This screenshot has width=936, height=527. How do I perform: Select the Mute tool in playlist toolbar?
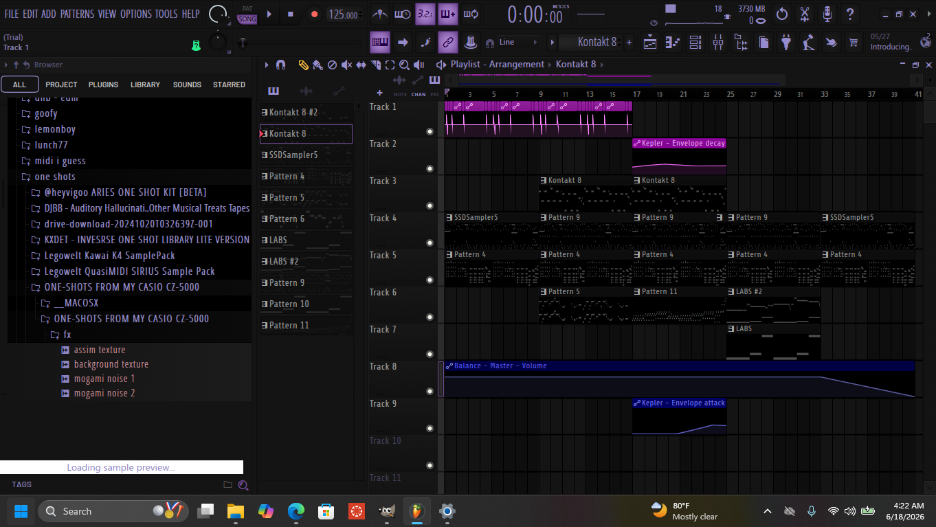[346, 65]
